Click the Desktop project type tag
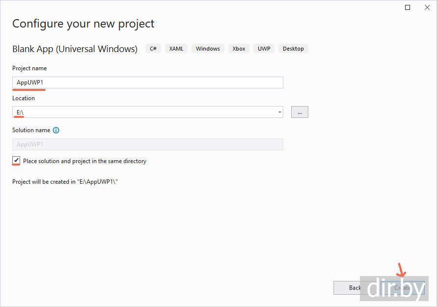Viewport: 437px width, 307px height. 293,49
